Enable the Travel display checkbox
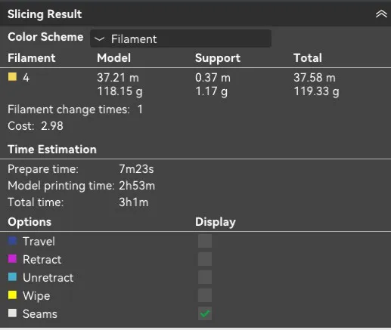 [x=205, y=241]
